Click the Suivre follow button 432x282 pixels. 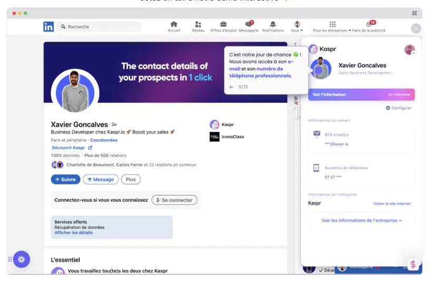65,179
